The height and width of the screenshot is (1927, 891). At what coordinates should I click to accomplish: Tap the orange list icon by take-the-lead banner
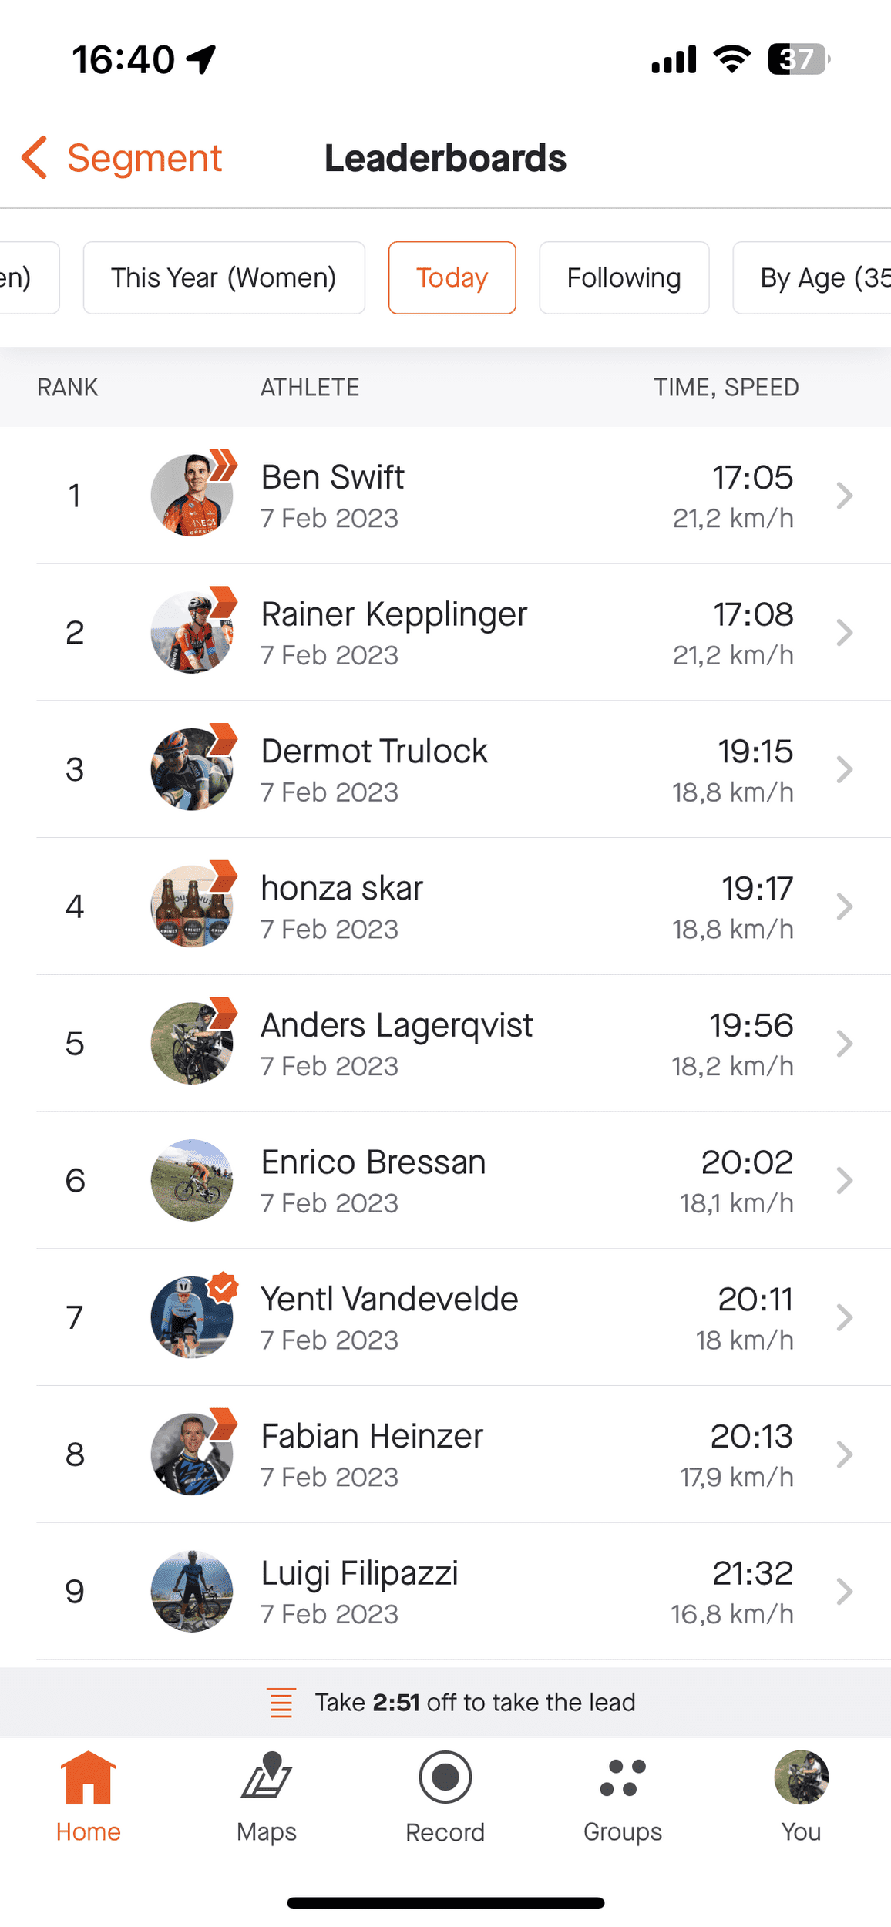281,1702
